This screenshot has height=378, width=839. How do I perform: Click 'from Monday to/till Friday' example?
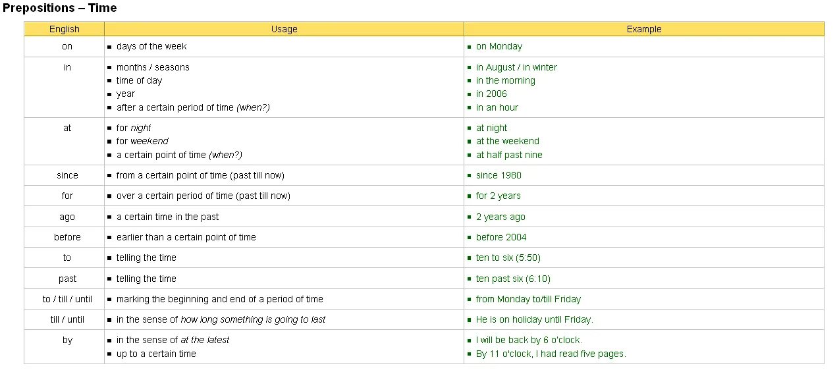[528, 300]
